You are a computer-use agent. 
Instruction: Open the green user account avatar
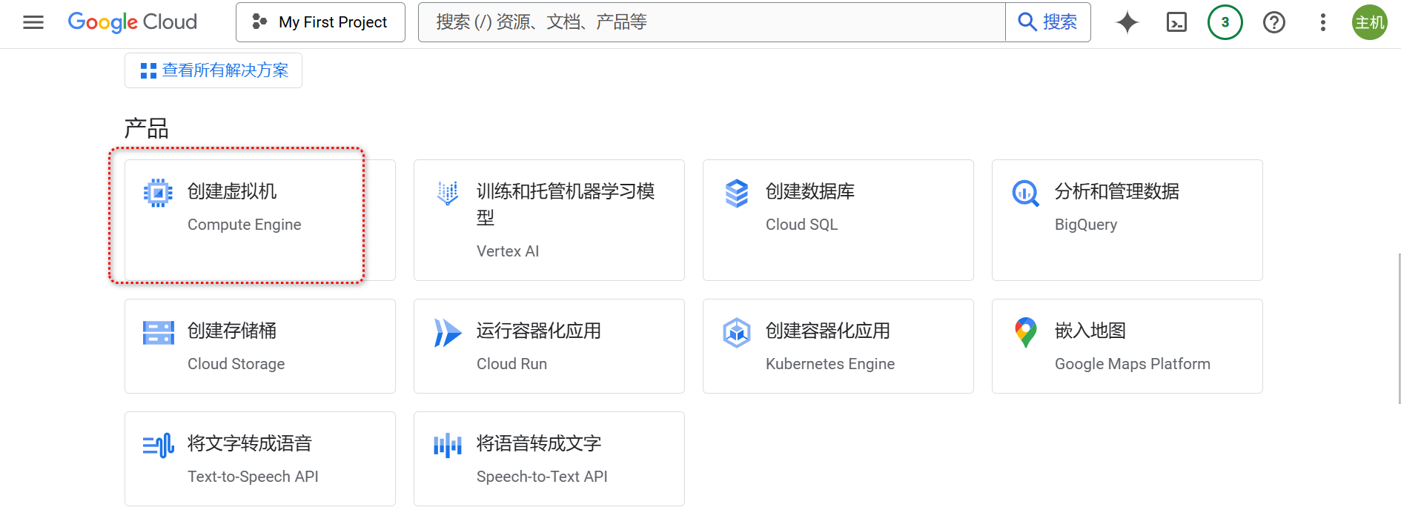click(x=1370, y=22)
